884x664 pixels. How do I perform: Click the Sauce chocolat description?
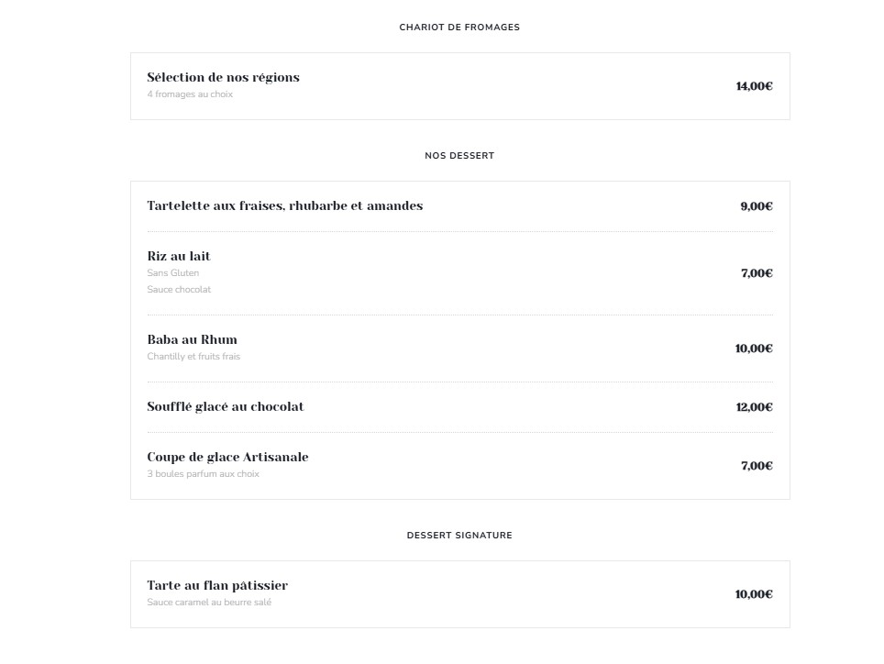(179, 289)
